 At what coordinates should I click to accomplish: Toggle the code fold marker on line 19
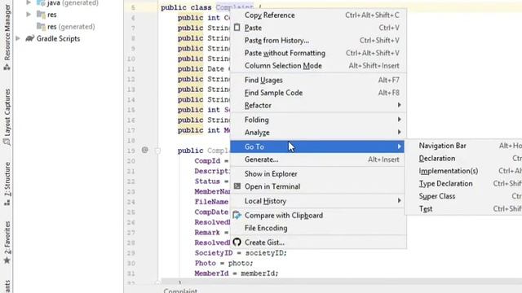point(157,151)
